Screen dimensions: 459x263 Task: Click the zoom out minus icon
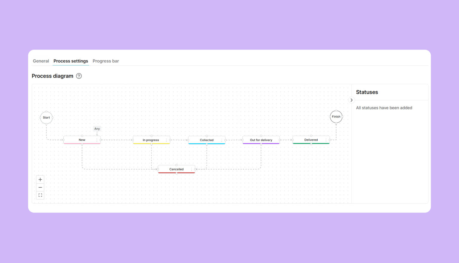coord(40,187)
